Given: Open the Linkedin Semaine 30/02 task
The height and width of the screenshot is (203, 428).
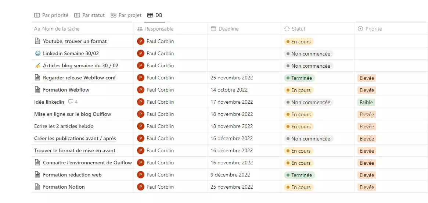Looking at the screenshot, I should click(x=71, y=54).
